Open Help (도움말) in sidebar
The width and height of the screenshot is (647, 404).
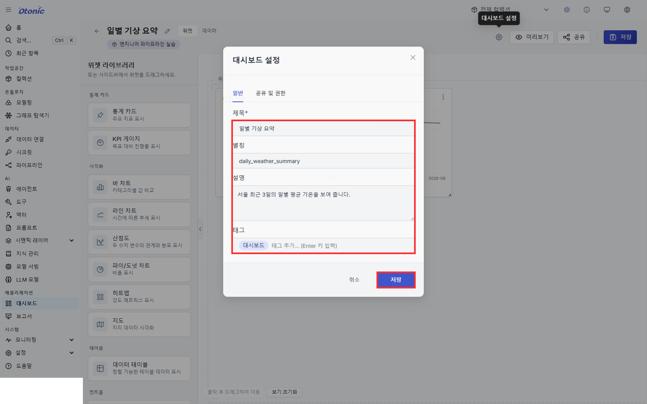(x=40, y=366)
